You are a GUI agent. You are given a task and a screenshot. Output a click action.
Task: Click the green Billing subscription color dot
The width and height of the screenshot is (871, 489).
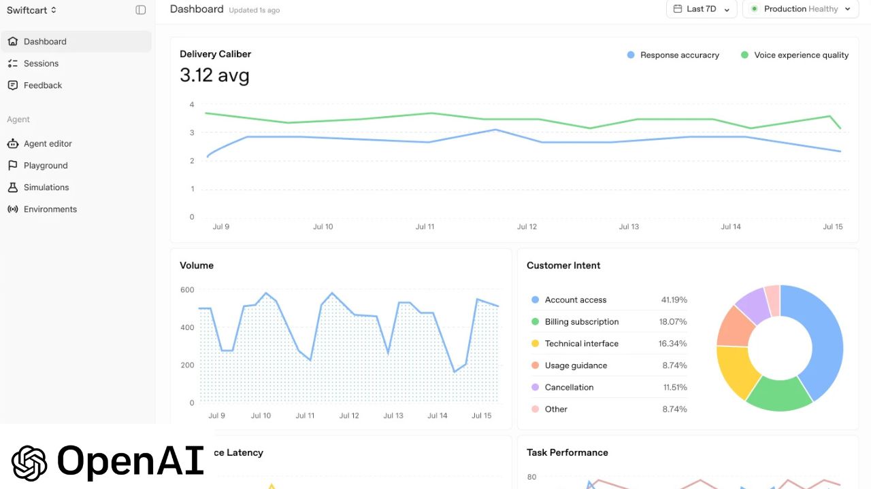tap(535, 321)
